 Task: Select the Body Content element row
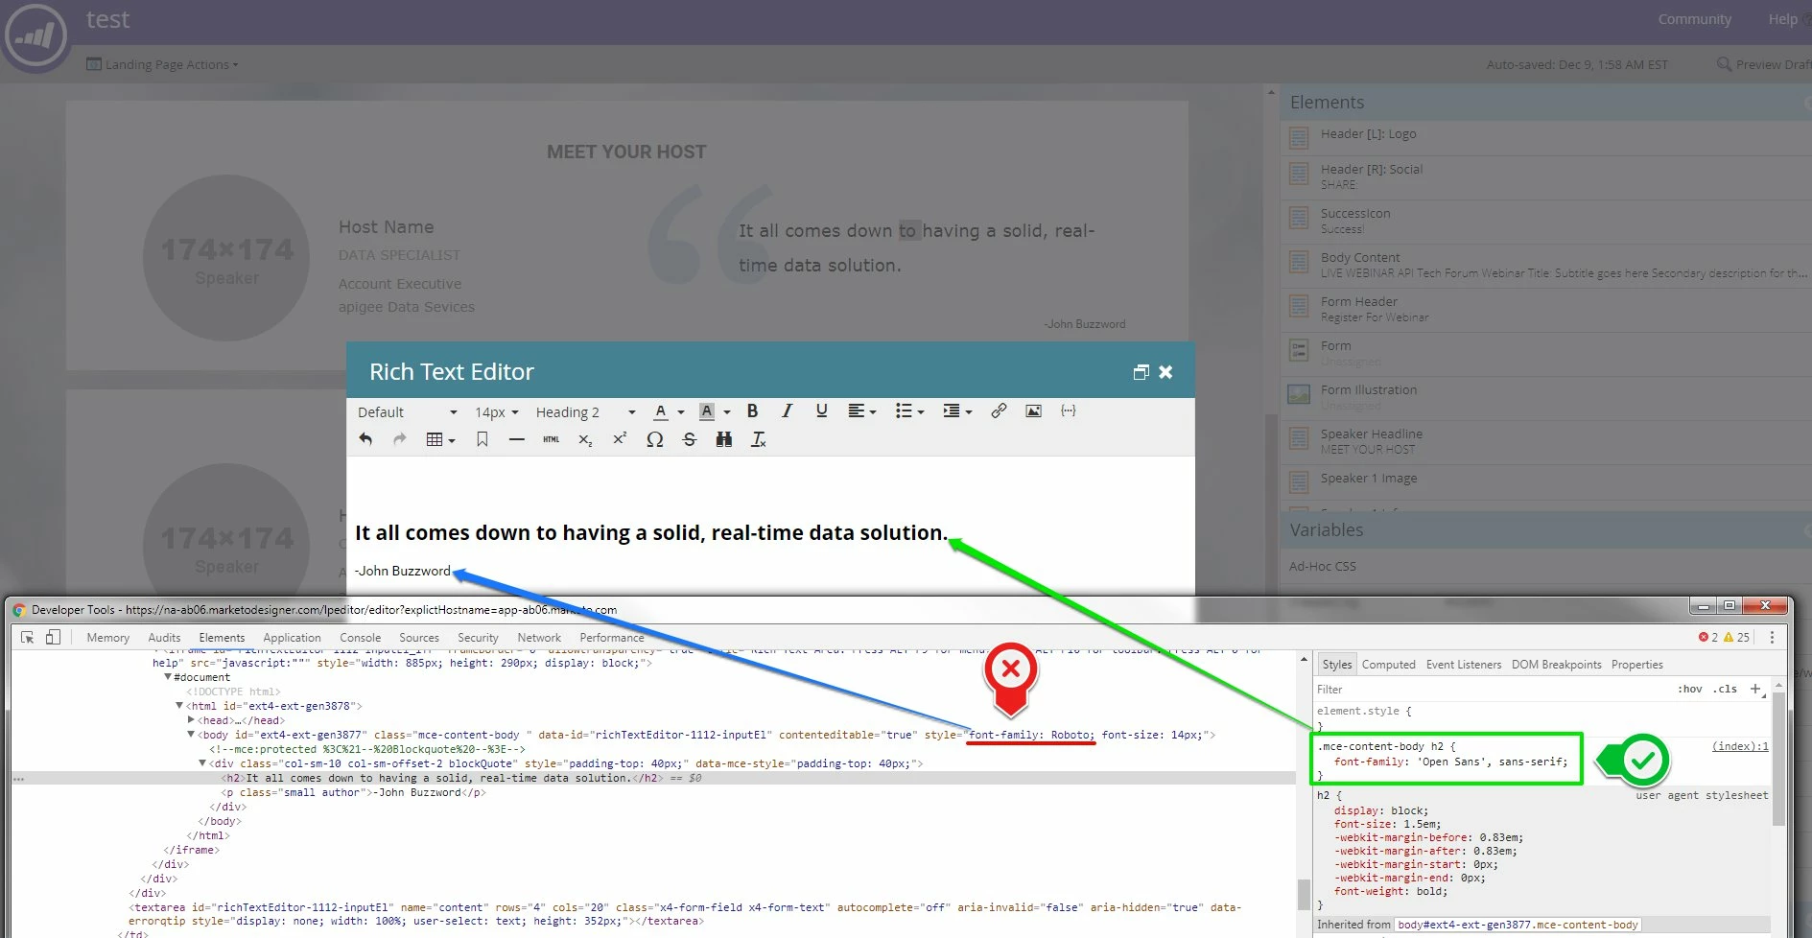point(1546,264)
